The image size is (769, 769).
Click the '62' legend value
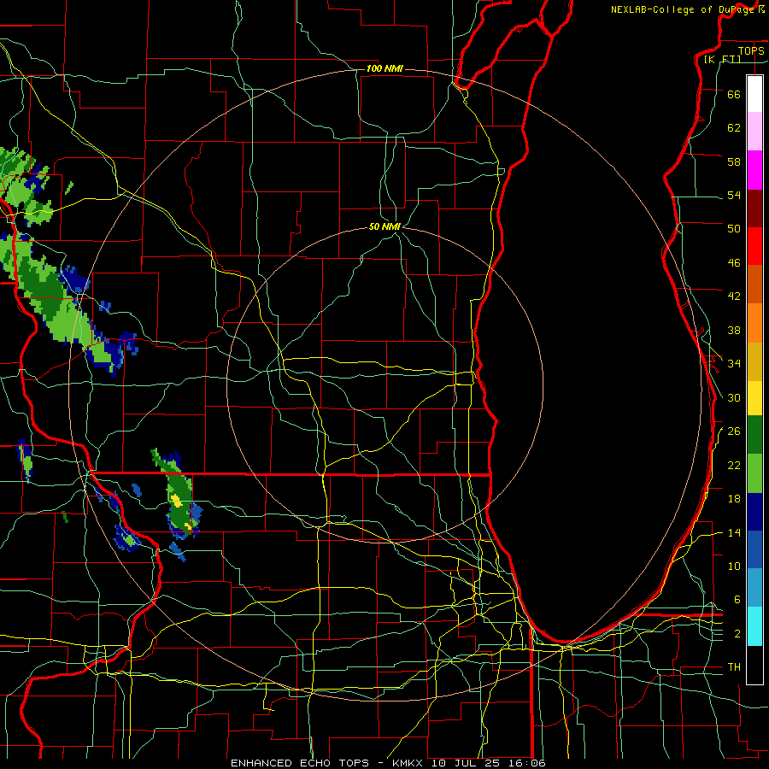click(x=734, y=128)
